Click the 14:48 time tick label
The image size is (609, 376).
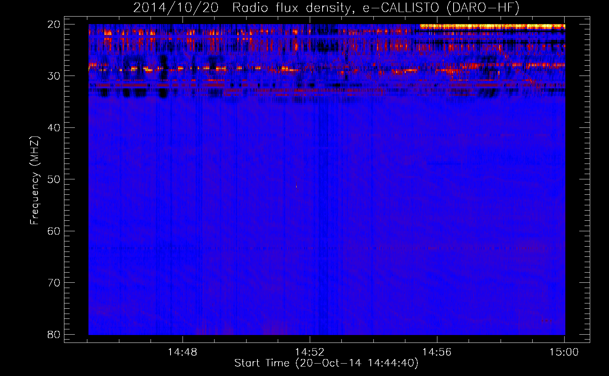click(x=183, y=352)
